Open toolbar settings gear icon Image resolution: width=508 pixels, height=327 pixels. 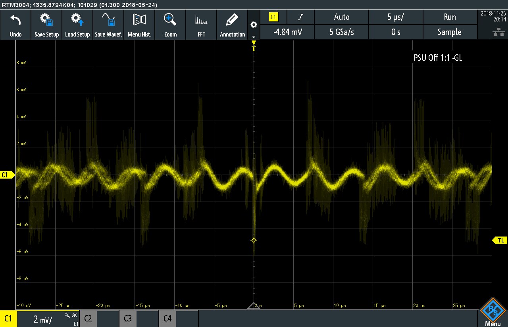point(254,25)
